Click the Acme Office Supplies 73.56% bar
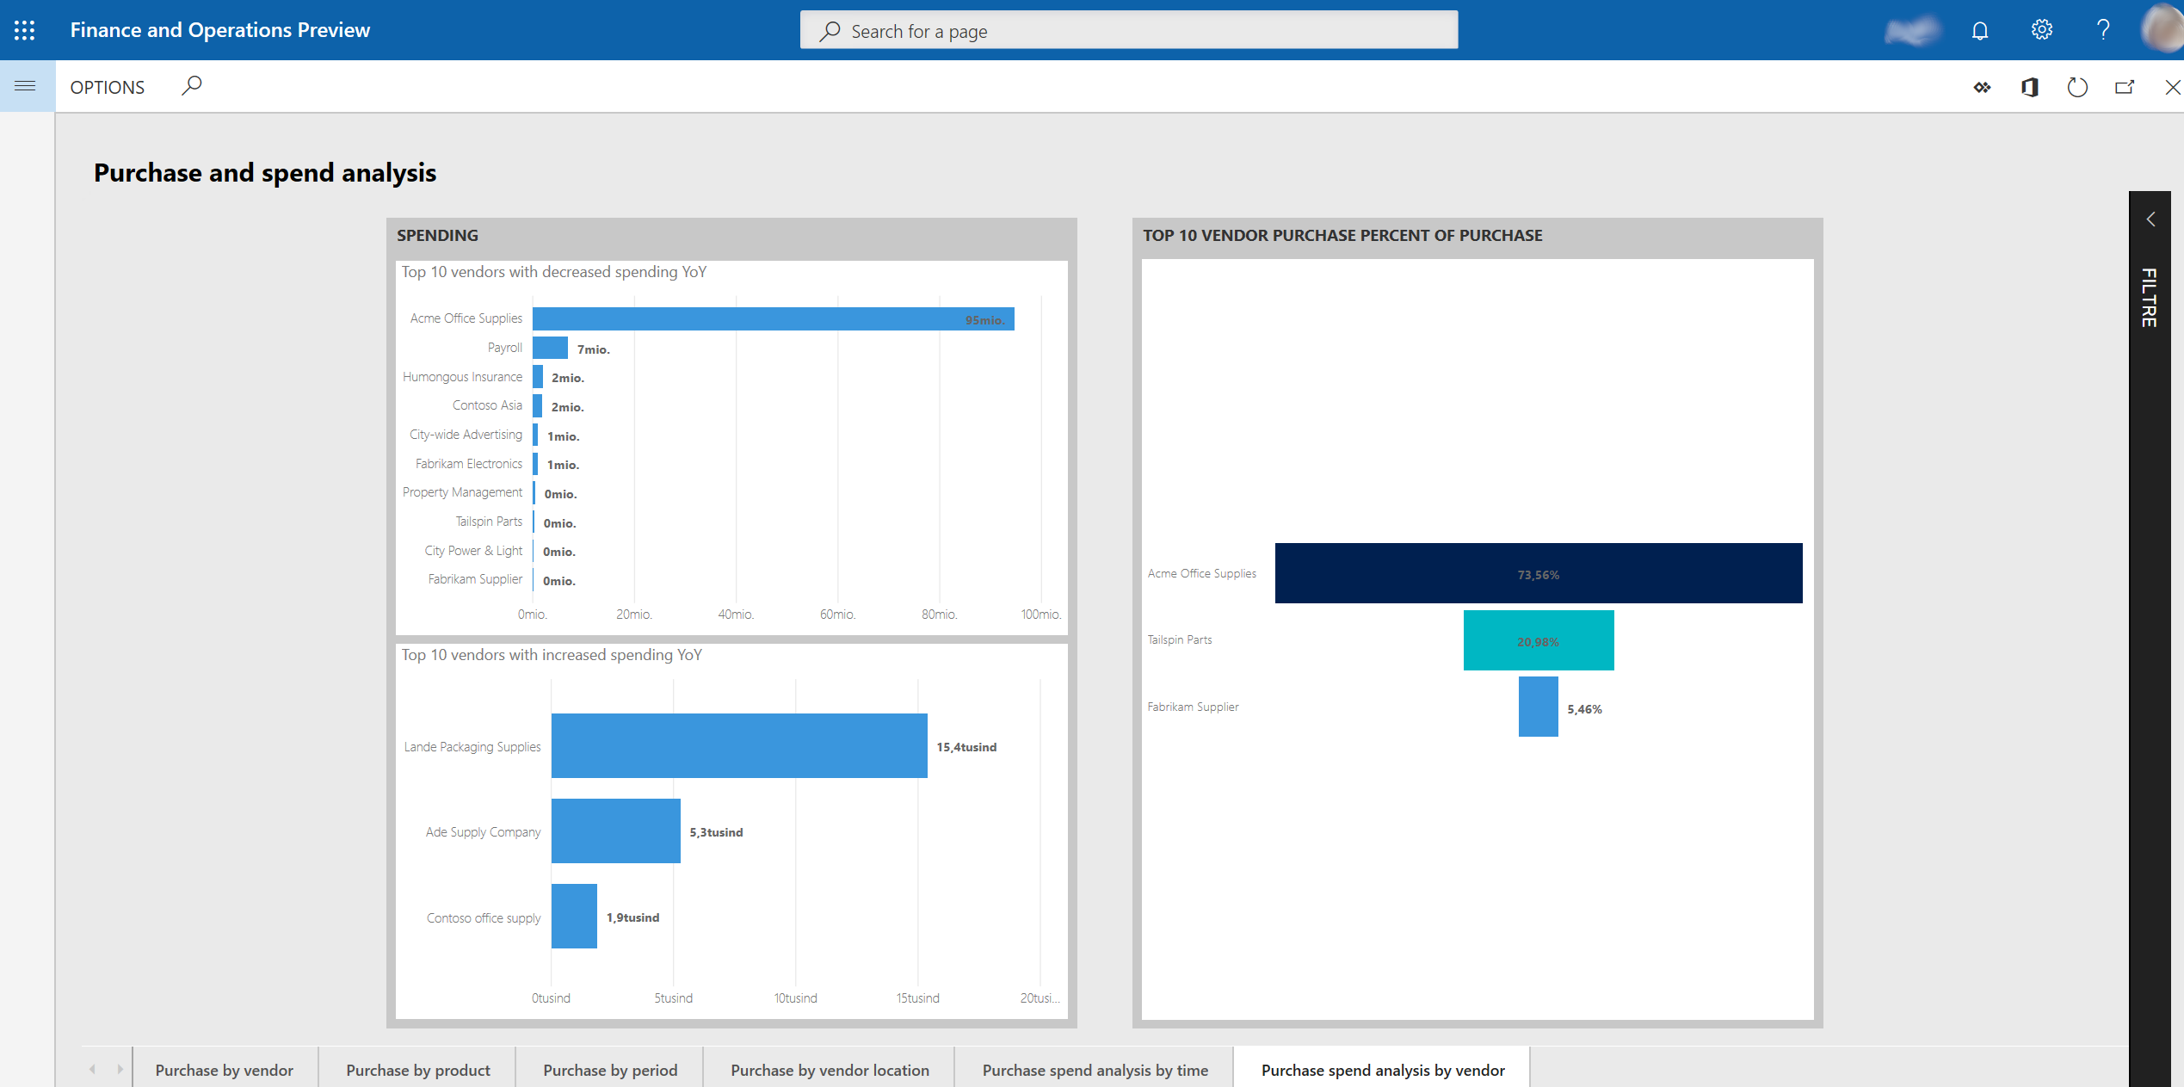 pos(1539,573)
